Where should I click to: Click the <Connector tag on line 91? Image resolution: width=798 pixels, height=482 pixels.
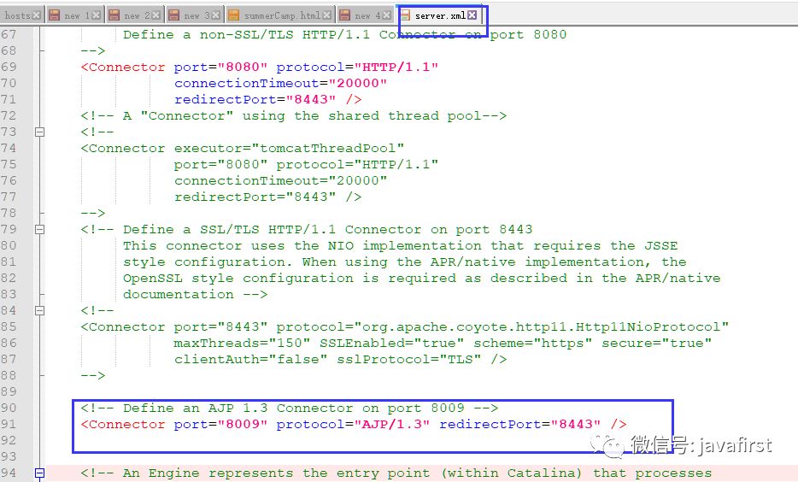[x=123, y=424]
